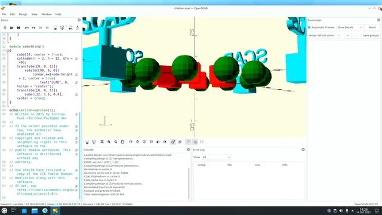382x215 pixels.
Task: Close the Console panel
Action: 189,150
